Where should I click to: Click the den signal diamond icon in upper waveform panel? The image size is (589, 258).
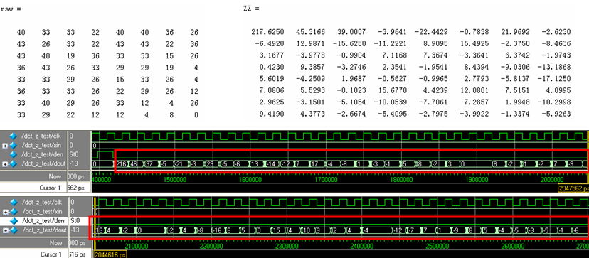click(14, 154)
